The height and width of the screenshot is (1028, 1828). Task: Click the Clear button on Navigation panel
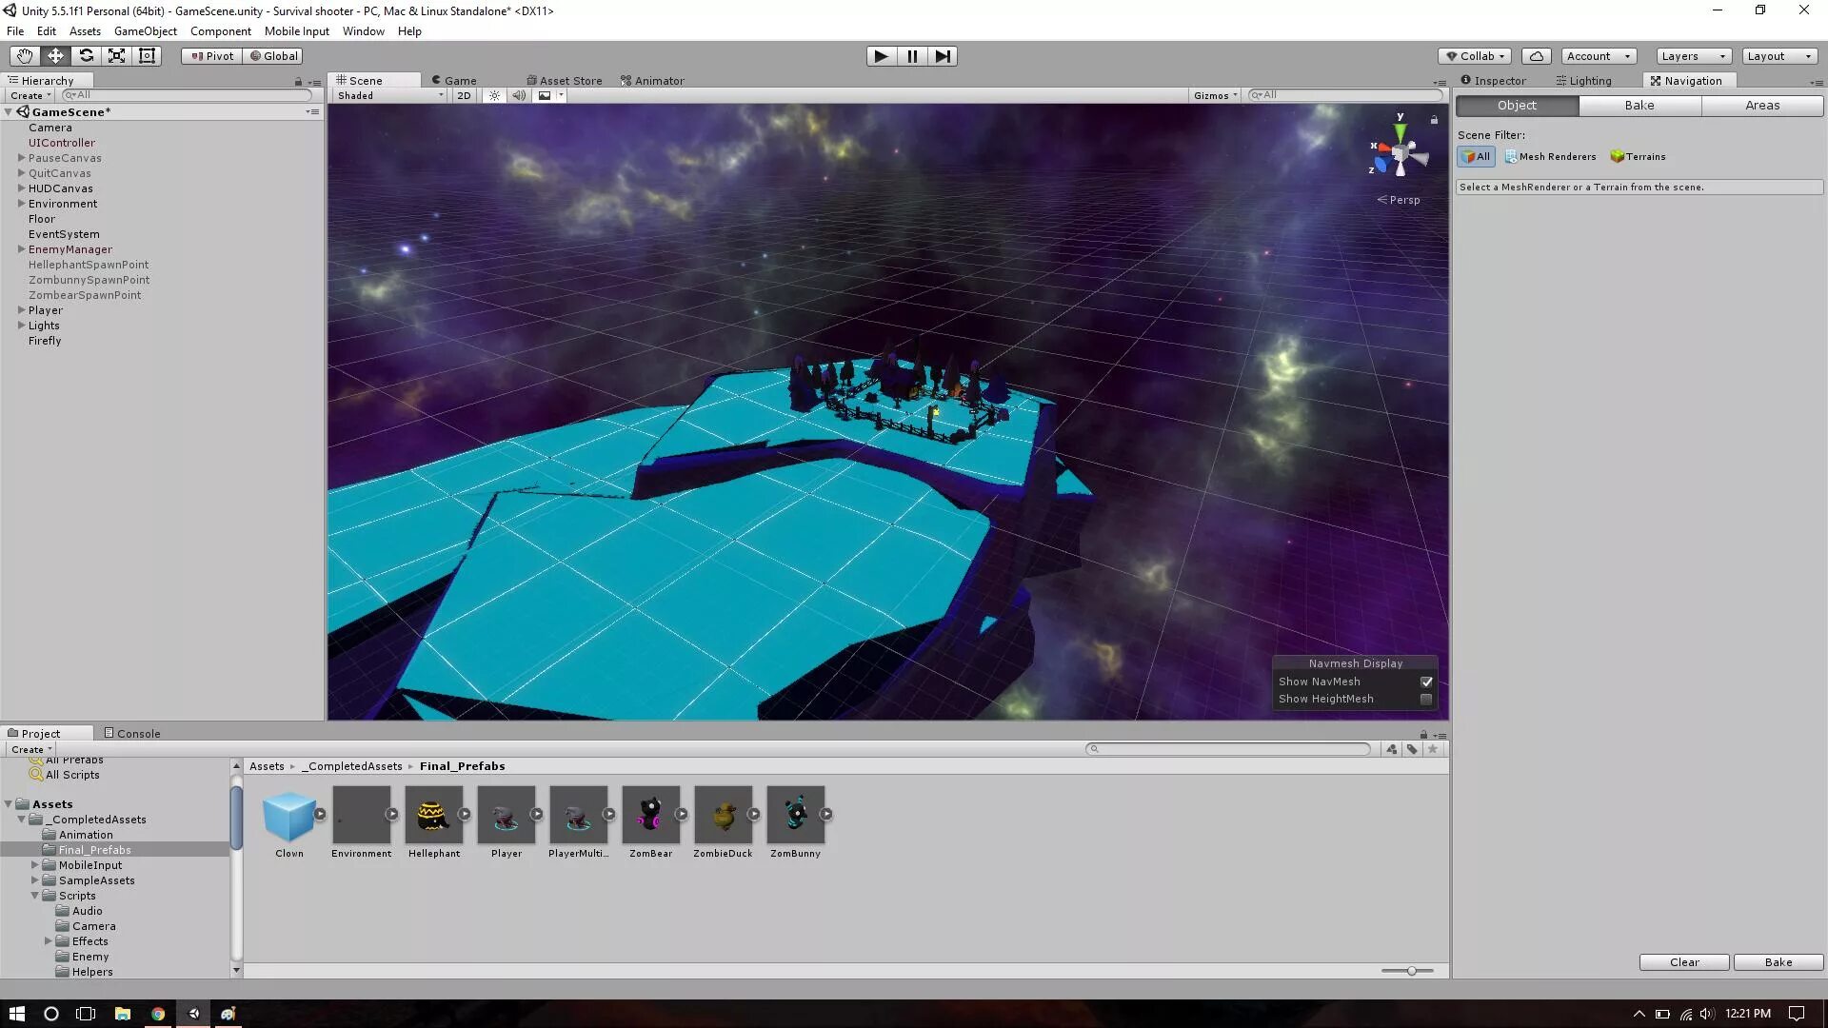click(1683, 961)
